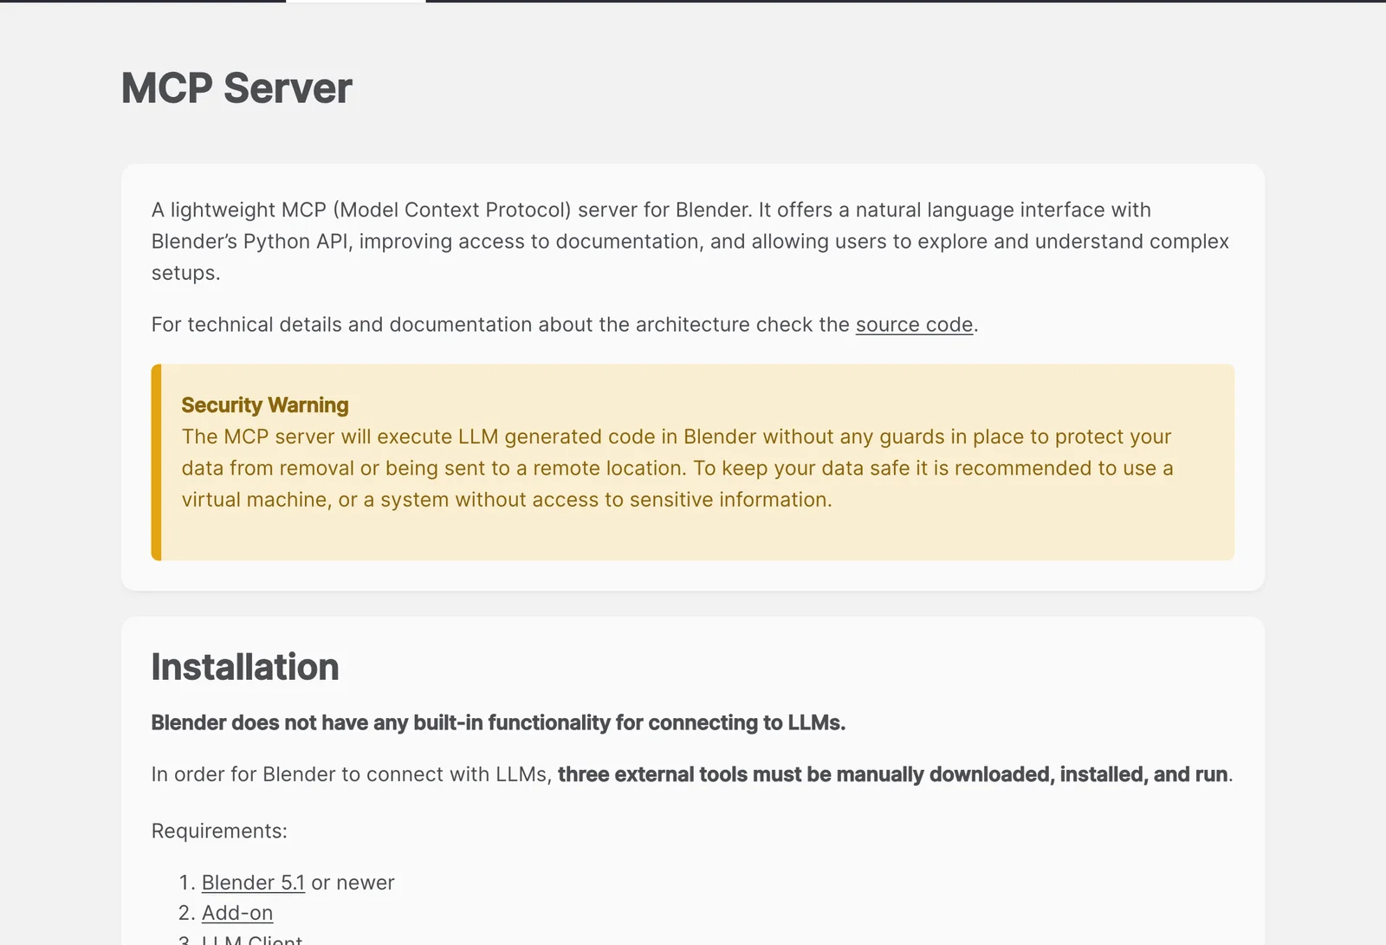Click the text 'three external tools must be manually downloaded'

point(806,774)
